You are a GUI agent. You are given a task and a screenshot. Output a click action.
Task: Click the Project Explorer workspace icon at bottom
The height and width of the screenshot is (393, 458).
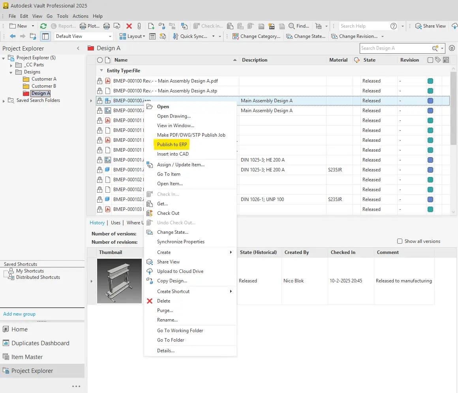[6, 370]
